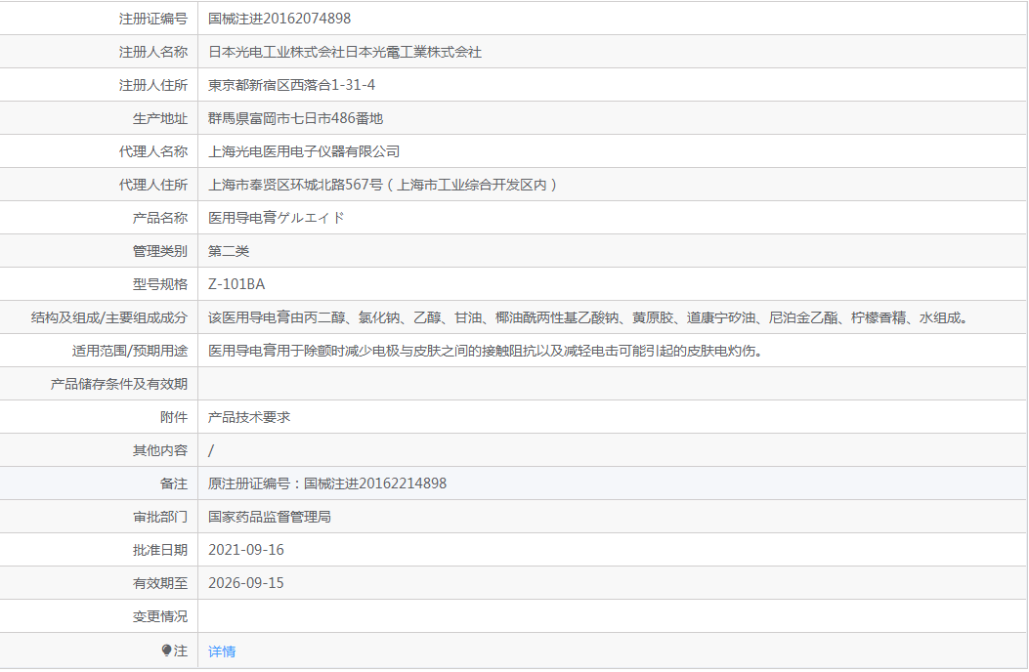Select management category 第二类
The image size is (1029, 672).
(229, 251)
